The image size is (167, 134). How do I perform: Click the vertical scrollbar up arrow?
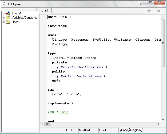click(x=163, y=17)
